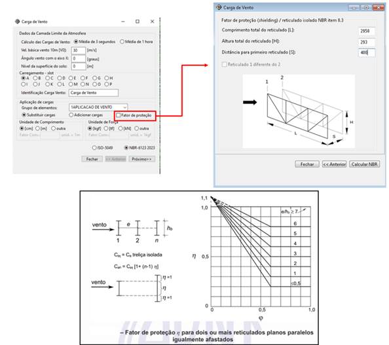Close the right Carga de Vento shielding window

click(378, 8)
